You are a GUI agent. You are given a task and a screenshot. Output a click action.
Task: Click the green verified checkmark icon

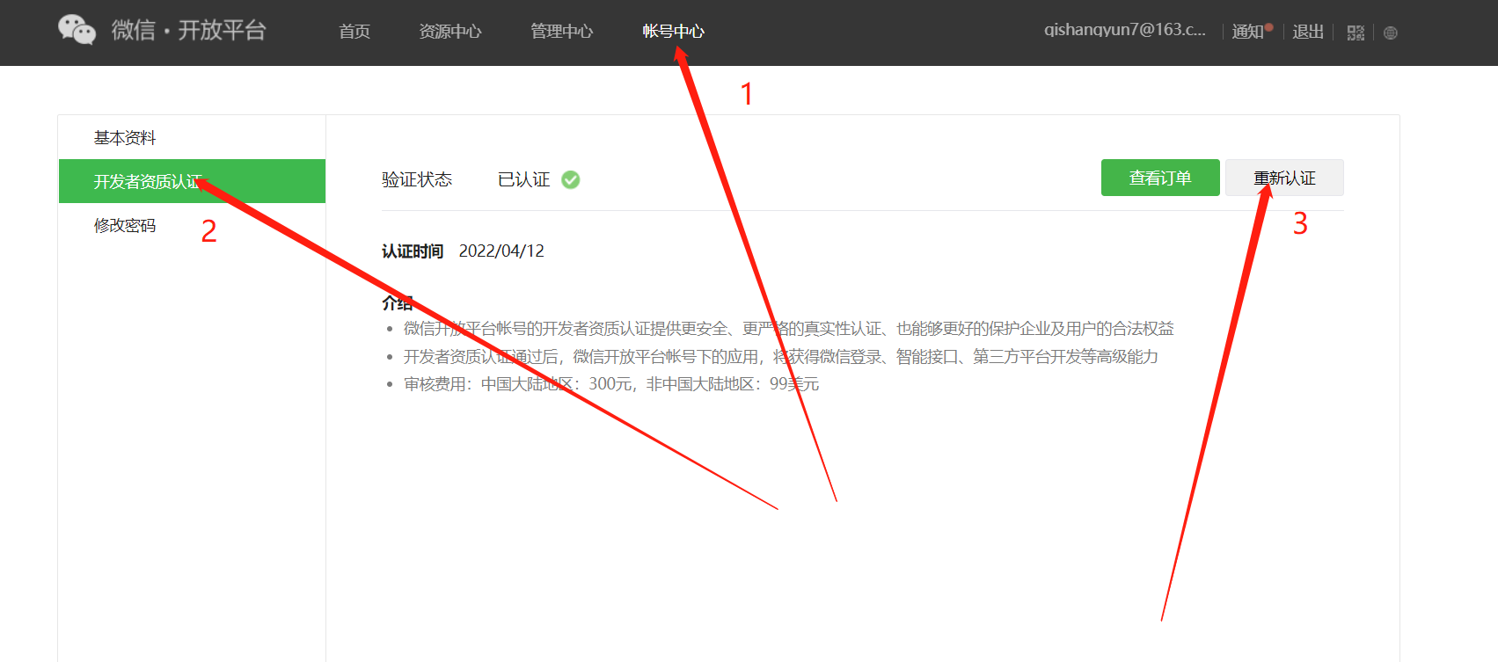point(571,179)
